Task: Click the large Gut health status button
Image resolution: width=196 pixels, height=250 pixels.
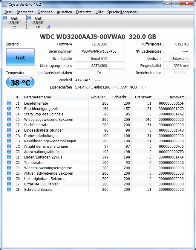Action: pos(20,57)
